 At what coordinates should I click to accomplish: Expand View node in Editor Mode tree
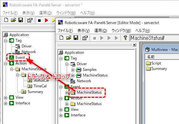point(61,110)
